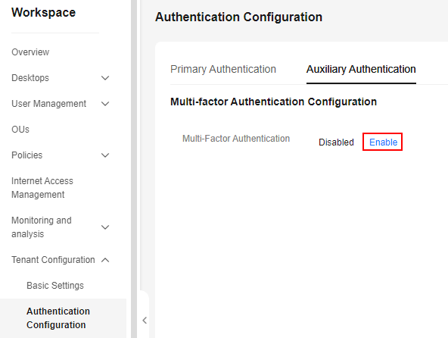Image resolution: width=448 pixels, height=338 pixels.
Task: Expand the Policies chevron
Action: tap(105, 155)
